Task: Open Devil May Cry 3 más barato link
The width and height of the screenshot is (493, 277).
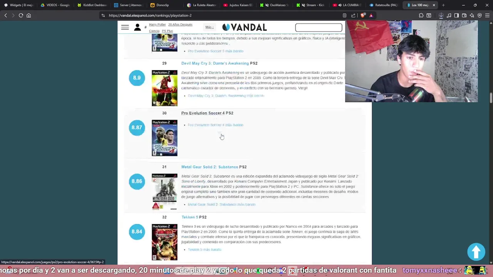Action: pyautogui.click(x=226, y=96)
